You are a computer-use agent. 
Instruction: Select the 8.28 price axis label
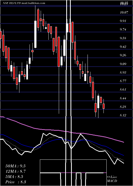[x=123, y=107]
